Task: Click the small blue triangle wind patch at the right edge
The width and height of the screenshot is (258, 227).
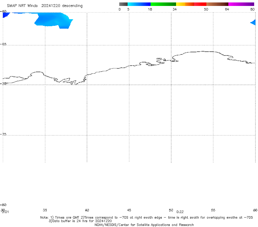Action: [253, 22]
